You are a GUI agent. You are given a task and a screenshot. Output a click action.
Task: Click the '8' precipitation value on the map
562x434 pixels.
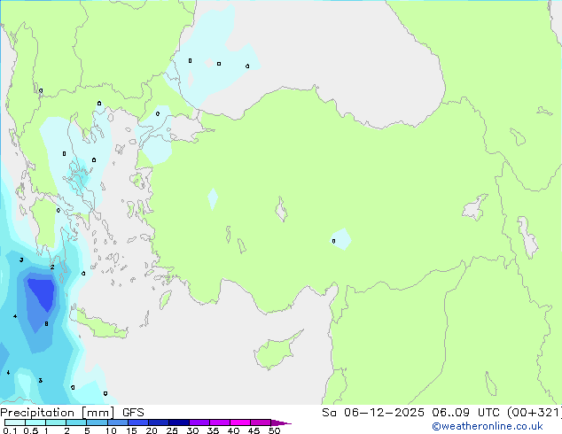point(46,323)
